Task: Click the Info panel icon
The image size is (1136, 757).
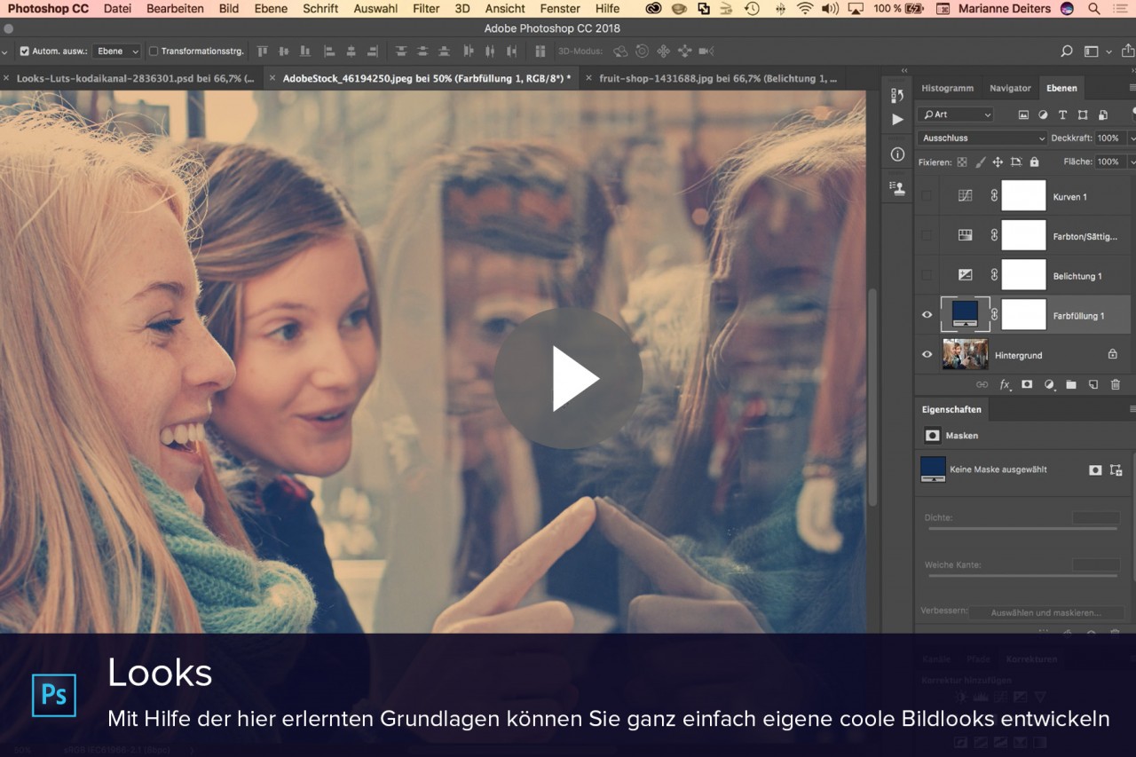Action: (x=897, y=154)
